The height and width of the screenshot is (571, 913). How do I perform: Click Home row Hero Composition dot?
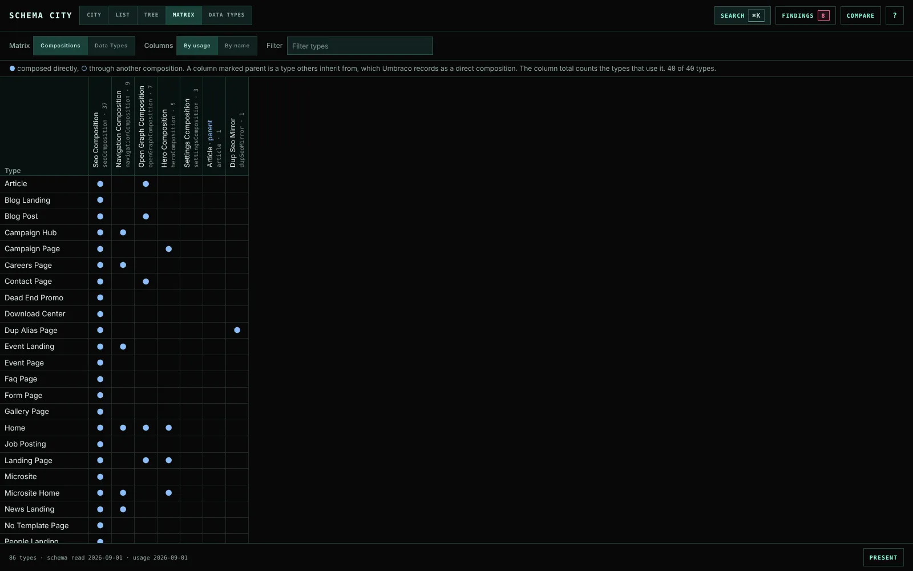168,428
